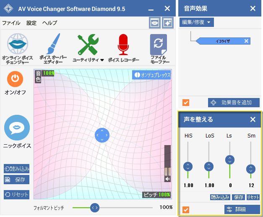Open the File Morpher icon
The image size is (263, 217).
159,45
